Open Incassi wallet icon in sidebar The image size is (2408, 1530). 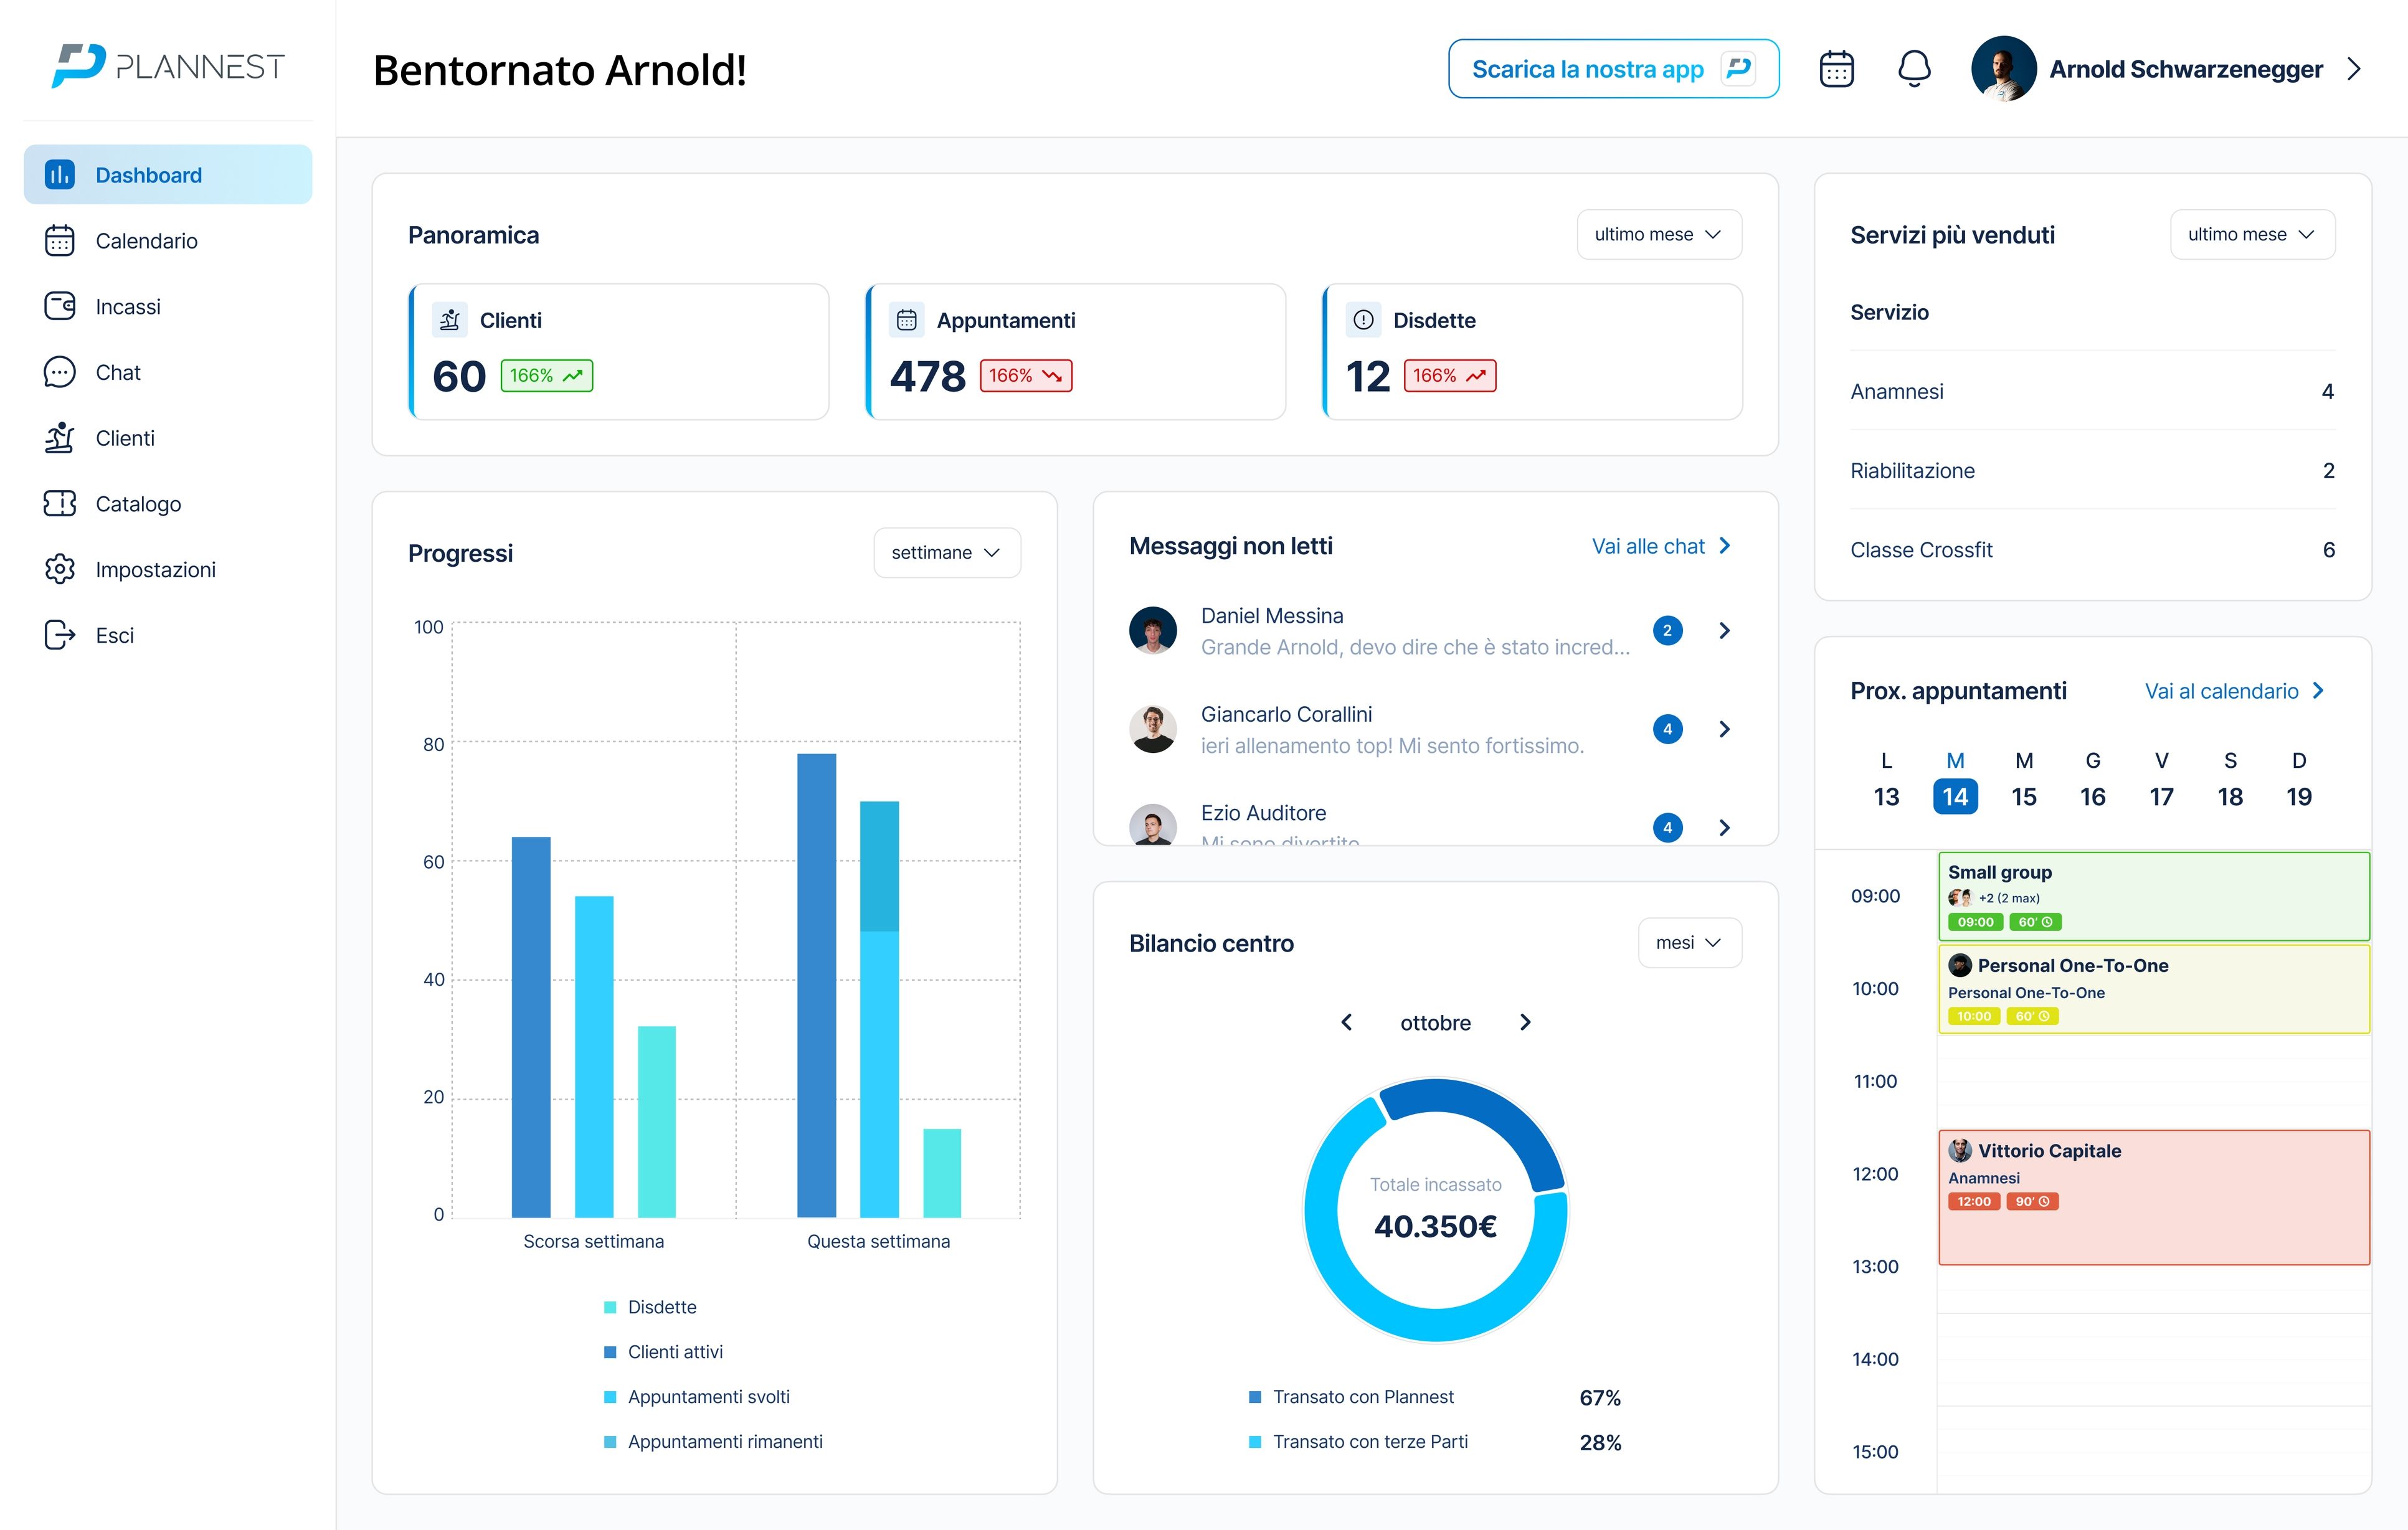pos(60,306)
